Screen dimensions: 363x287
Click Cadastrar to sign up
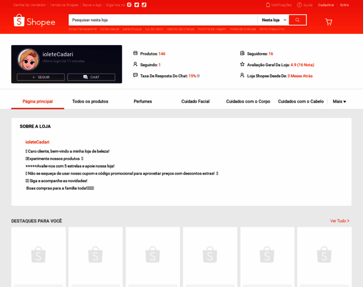(x=326, y=5)
